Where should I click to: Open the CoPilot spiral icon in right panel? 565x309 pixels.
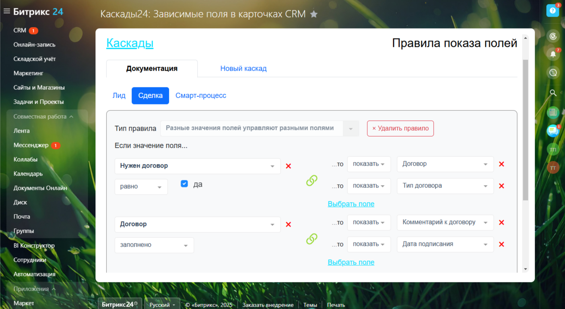click(x=553, y=37)
